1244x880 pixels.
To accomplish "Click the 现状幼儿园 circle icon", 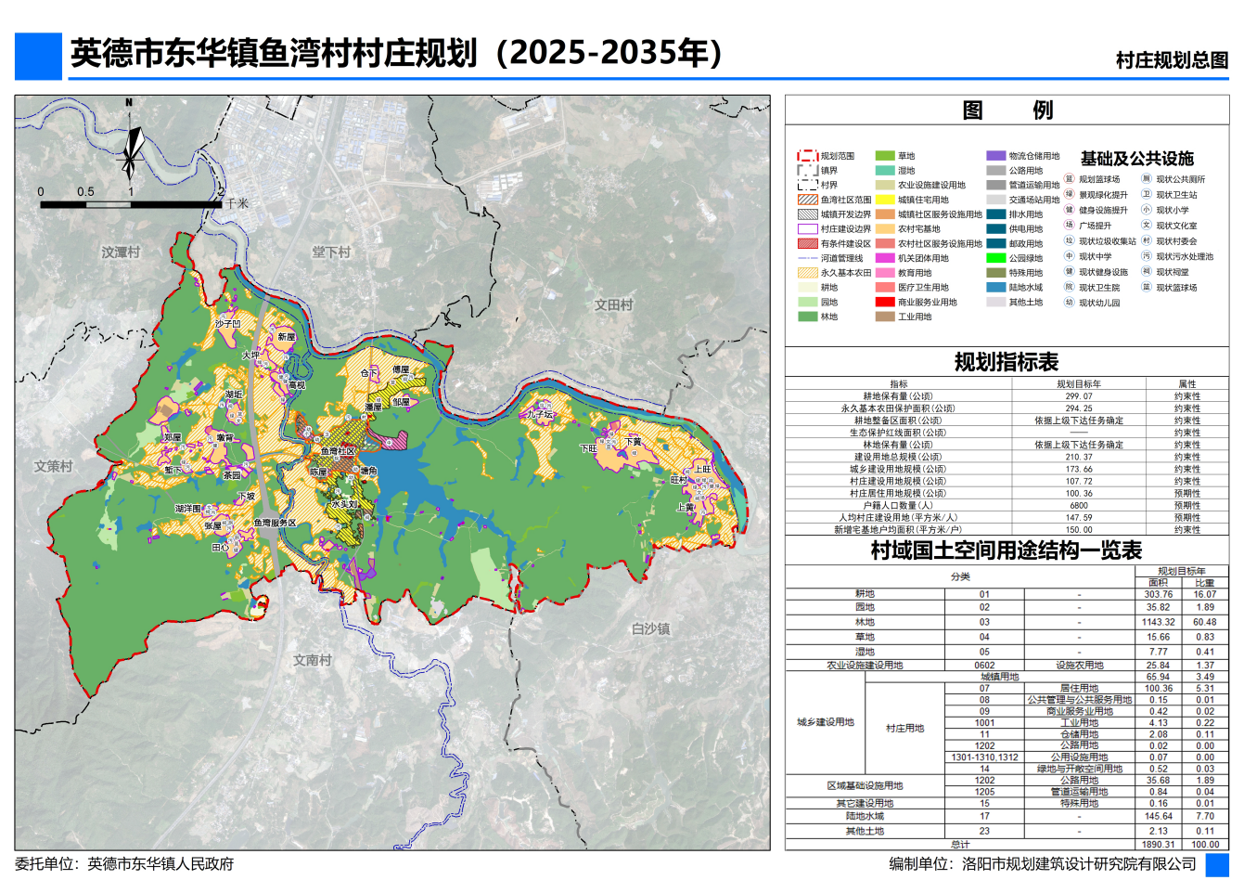I will click(x=1069, y=303).
